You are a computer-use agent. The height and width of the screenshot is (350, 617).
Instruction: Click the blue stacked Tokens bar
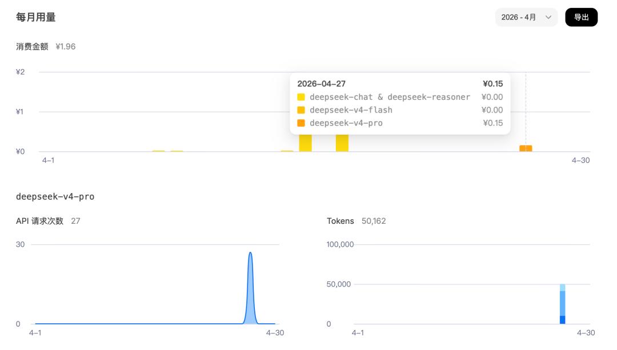(x=562, y=304)
